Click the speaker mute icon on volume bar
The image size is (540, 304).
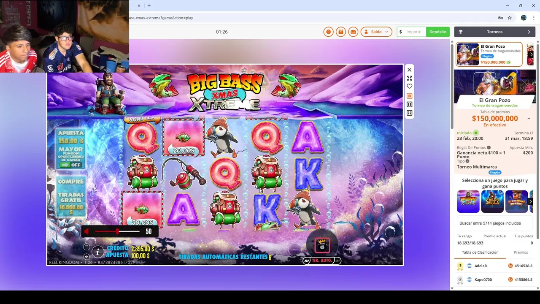[x=86, y=231]
